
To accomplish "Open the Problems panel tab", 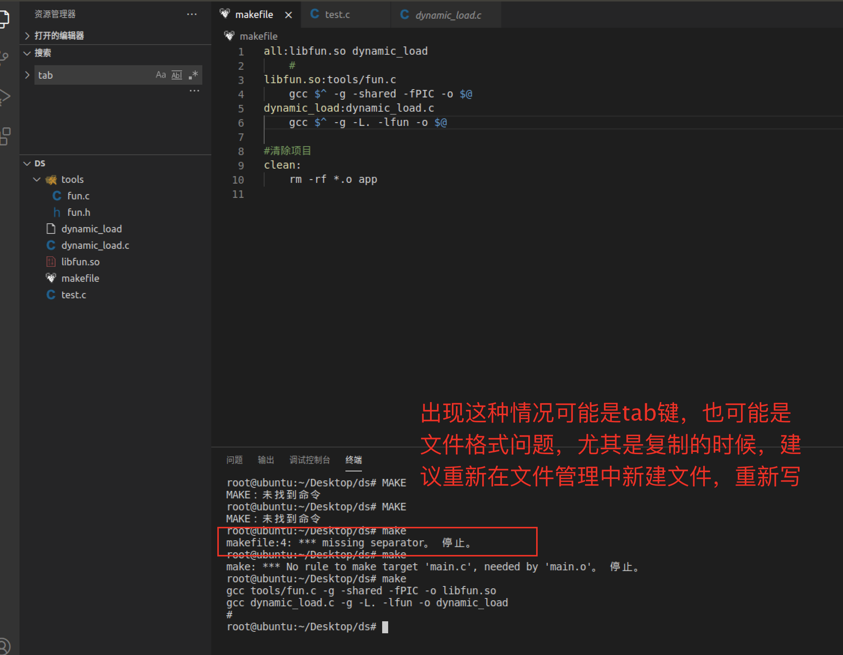I will pos(234,460).
